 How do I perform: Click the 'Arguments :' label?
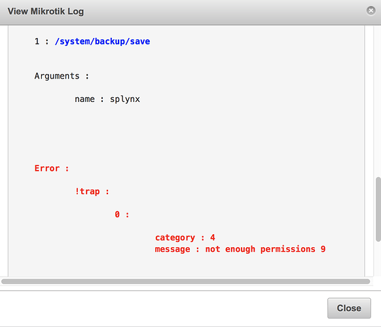point(62,76)
